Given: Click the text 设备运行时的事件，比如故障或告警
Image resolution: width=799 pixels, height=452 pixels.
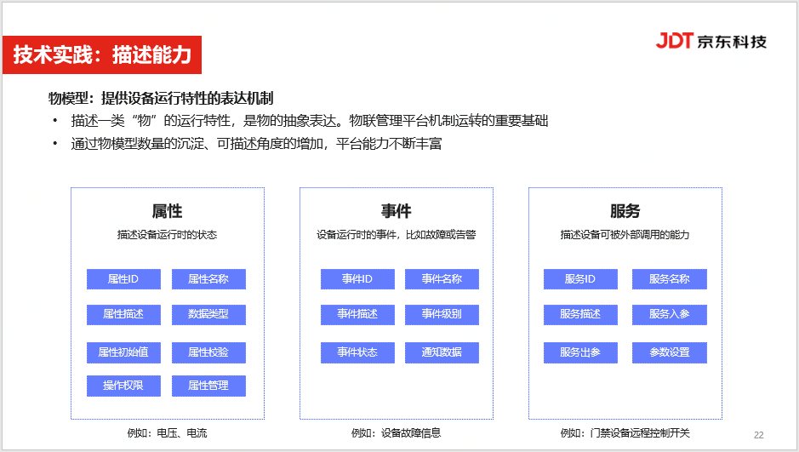Looking at the screenshot, I should pos(396,235).
